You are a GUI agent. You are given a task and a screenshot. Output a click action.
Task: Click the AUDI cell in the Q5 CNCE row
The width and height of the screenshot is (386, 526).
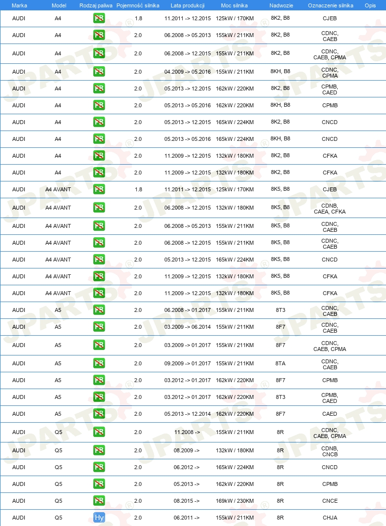[18, 501]
